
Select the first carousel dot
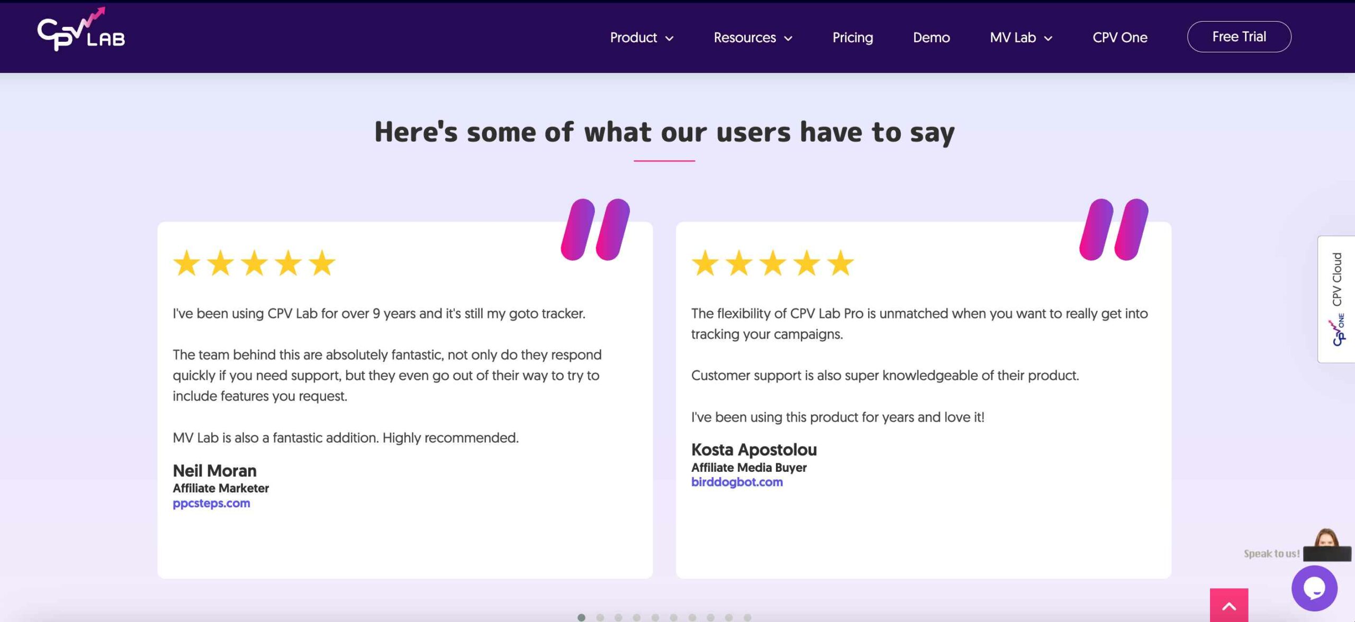coord(581,617)
